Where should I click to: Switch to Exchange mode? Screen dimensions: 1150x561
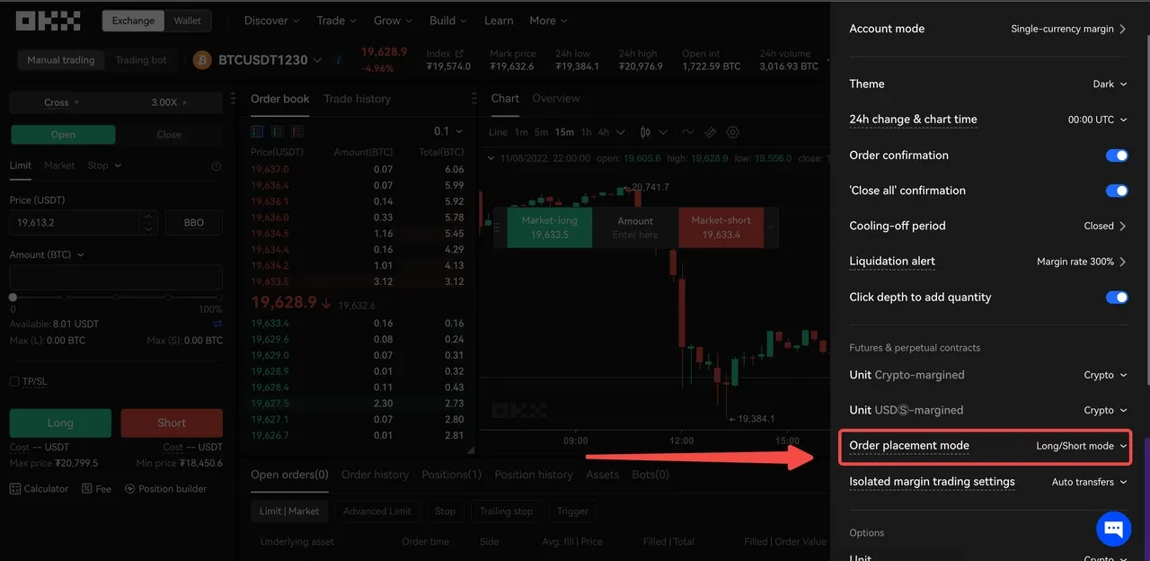tap(133, 20)
